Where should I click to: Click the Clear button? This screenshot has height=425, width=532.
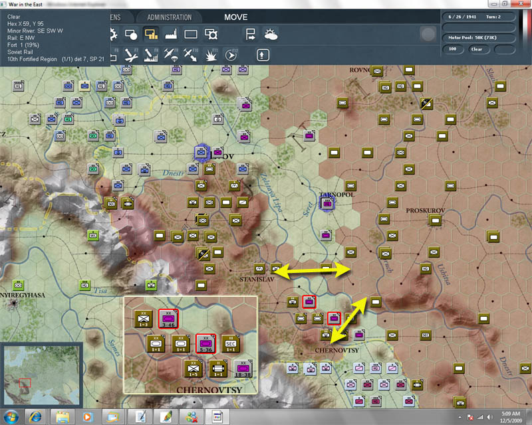[x=479, y=50]
